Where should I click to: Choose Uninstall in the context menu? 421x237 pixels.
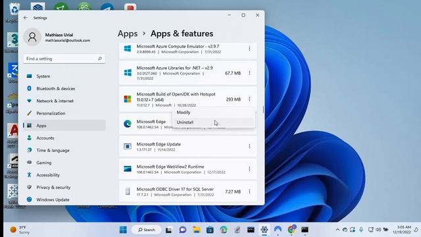coord(213,122)
